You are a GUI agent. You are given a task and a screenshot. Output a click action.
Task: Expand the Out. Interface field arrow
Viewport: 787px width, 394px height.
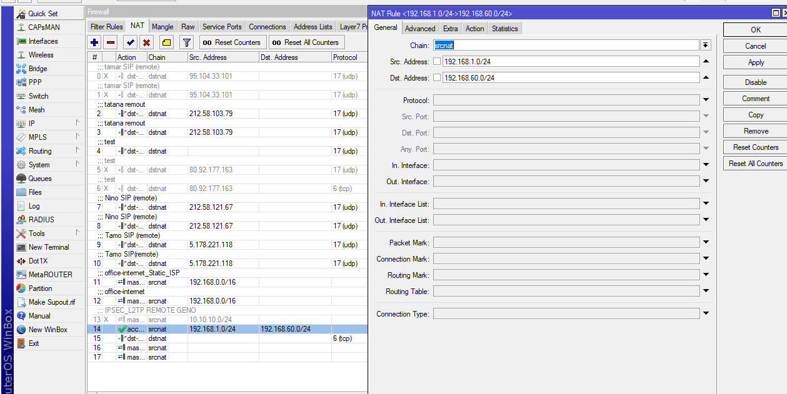tap(706, 181)
